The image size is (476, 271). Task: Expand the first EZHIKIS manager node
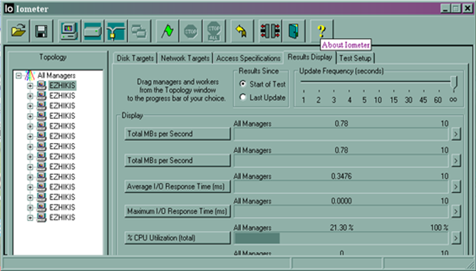(x=30, y=86)
